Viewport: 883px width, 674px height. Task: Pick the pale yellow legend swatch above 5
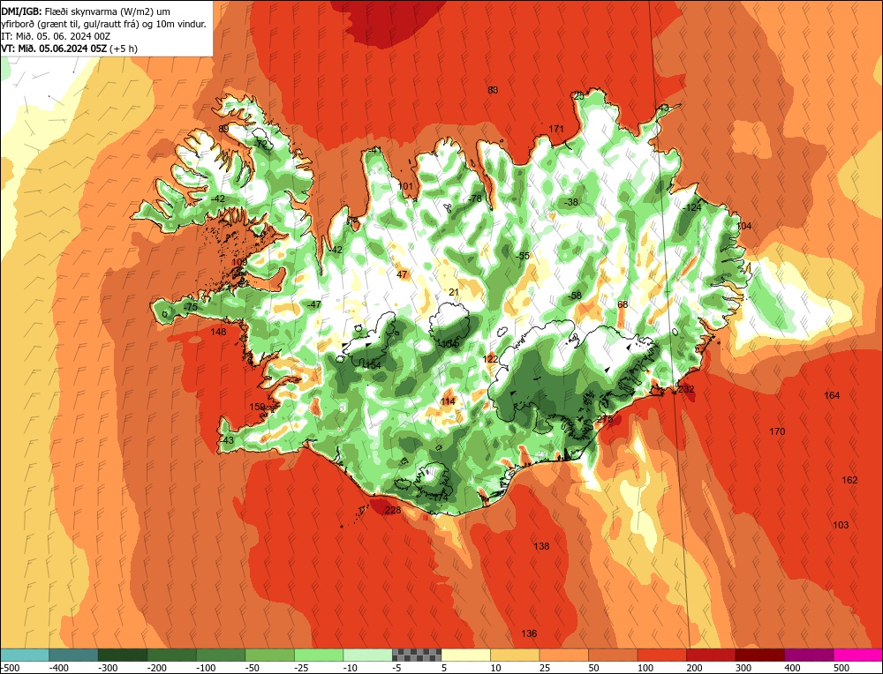click(x=465, y=655)
